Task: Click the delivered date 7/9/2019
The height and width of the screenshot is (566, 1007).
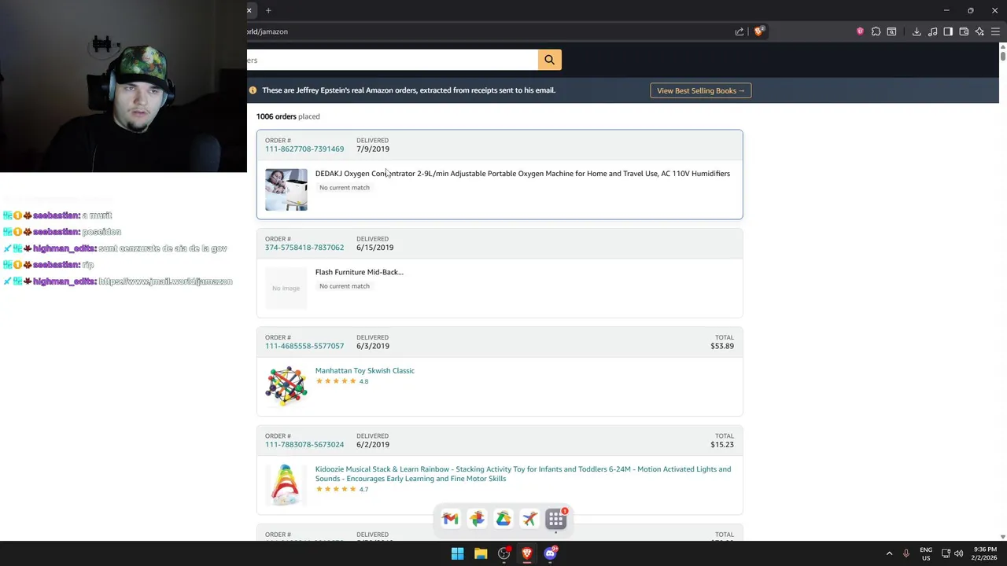Action: pos(373,149)
